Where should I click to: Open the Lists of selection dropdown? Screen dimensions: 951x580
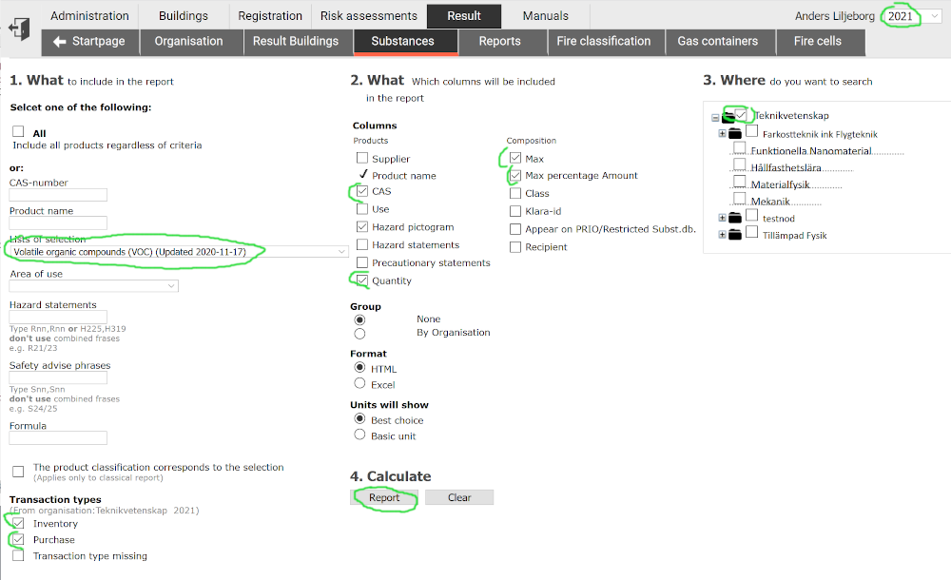179,252
